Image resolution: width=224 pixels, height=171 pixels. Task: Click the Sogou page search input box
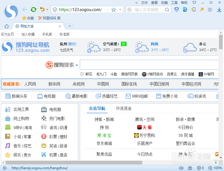[149, 65]
